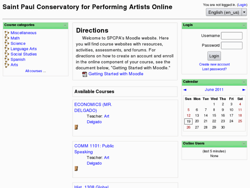Collapse the Calendar block
Viewport: 250px width, 188px height.
[x=244, y=82]
